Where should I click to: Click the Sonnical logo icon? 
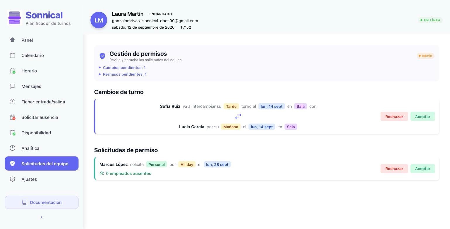tap(14, 18)
